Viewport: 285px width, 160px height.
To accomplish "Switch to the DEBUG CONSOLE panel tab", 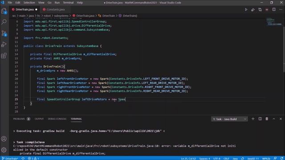I will coord(57,119).
